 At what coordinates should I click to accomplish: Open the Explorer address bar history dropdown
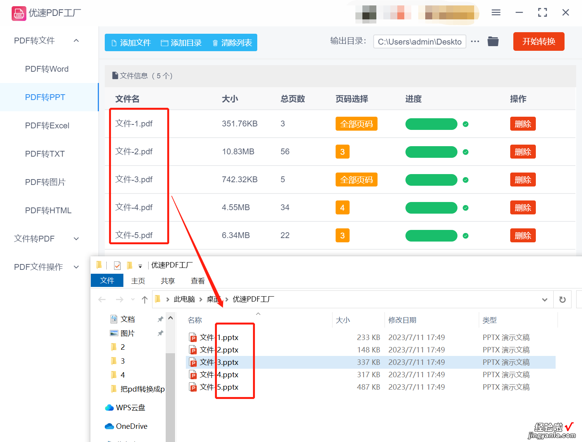[x=545, y=300]
